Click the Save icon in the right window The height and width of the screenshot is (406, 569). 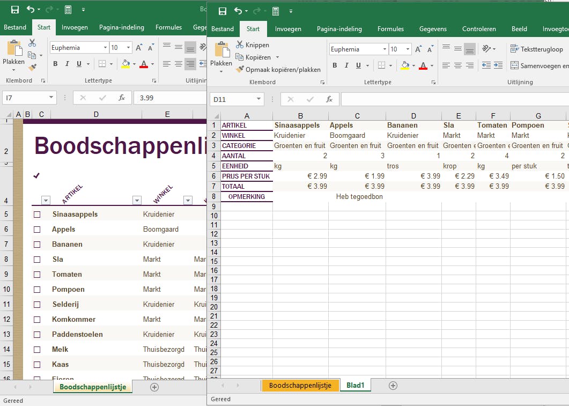point(222,11)
